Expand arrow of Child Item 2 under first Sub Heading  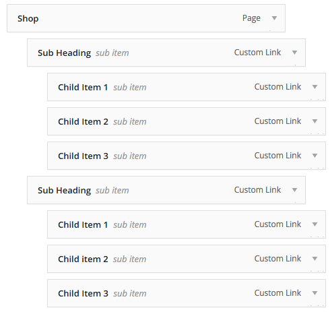pos(314,121)
